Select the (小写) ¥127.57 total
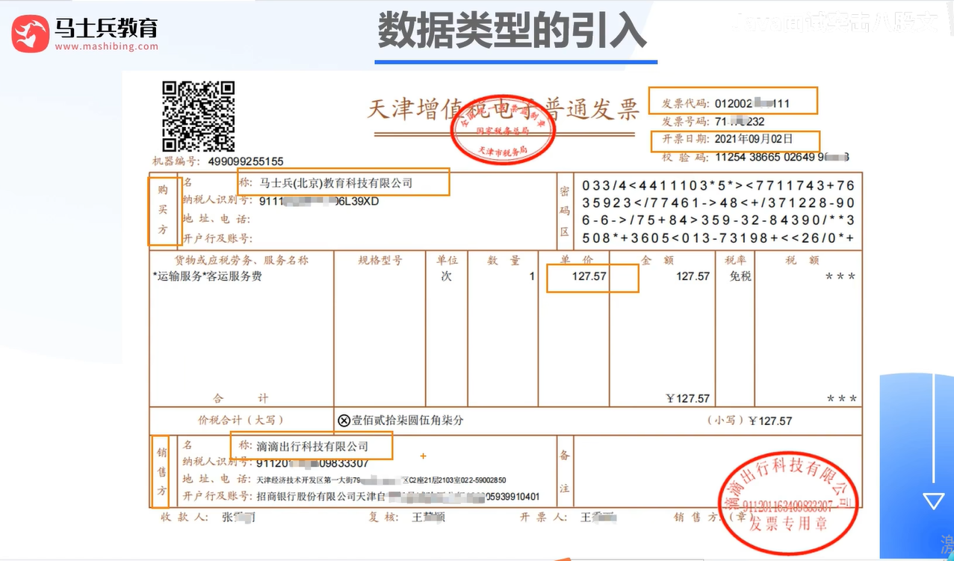 tap(749, 421)
